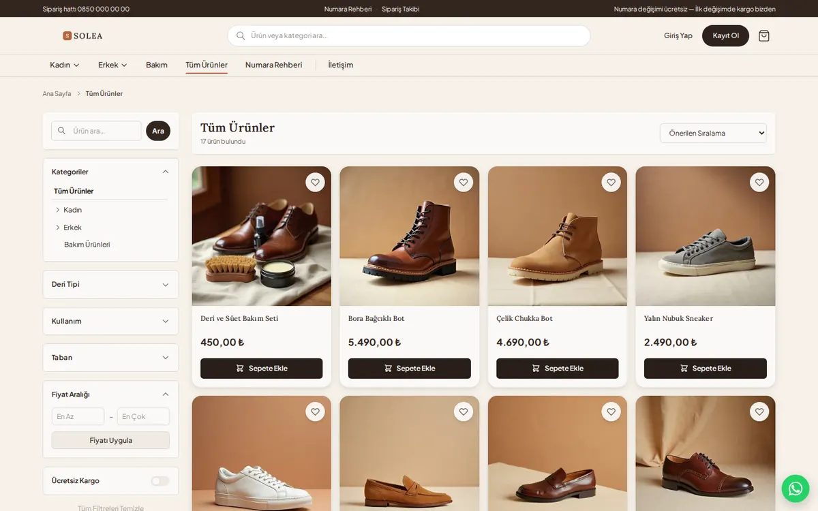Click the sidebar search magnifier icon
This screenshot has width=818, height=511.
pyautogui.click(x=62, y=131)
